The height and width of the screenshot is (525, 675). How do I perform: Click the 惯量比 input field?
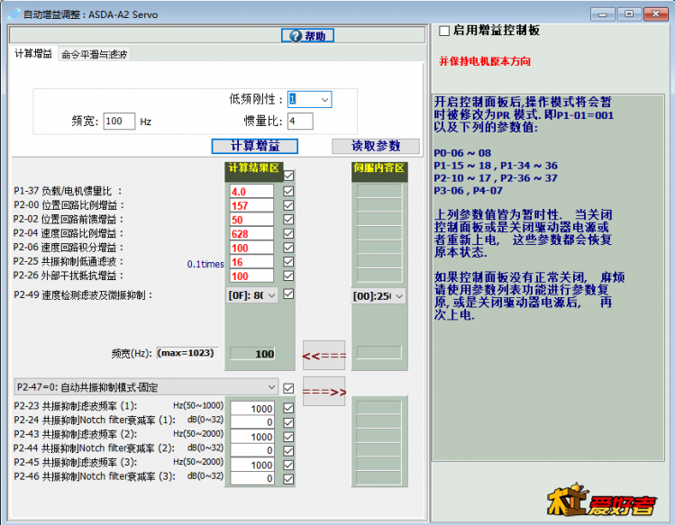300,121
